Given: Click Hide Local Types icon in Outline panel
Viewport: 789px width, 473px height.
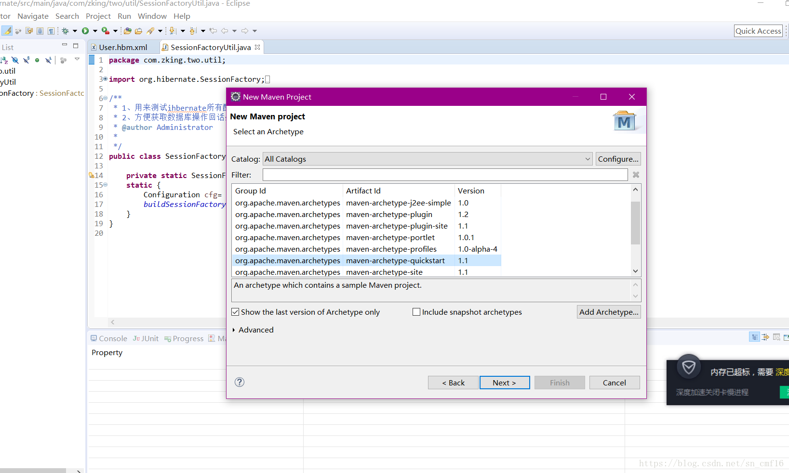Looking at the screenshot, I should coord(48,60).
